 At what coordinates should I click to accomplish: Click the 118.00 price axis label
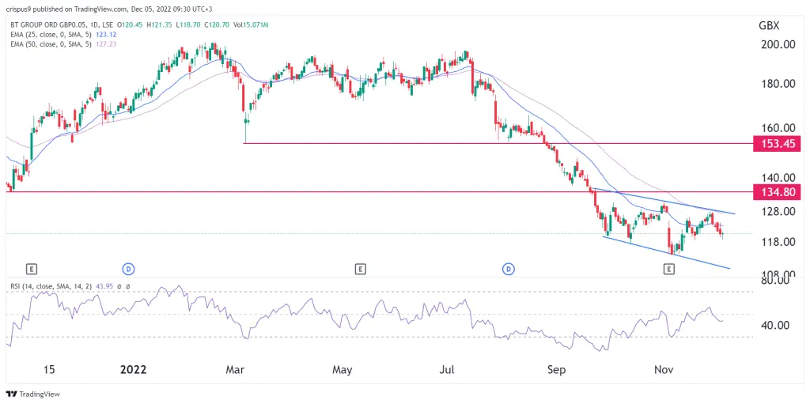(x=777, y=242)
